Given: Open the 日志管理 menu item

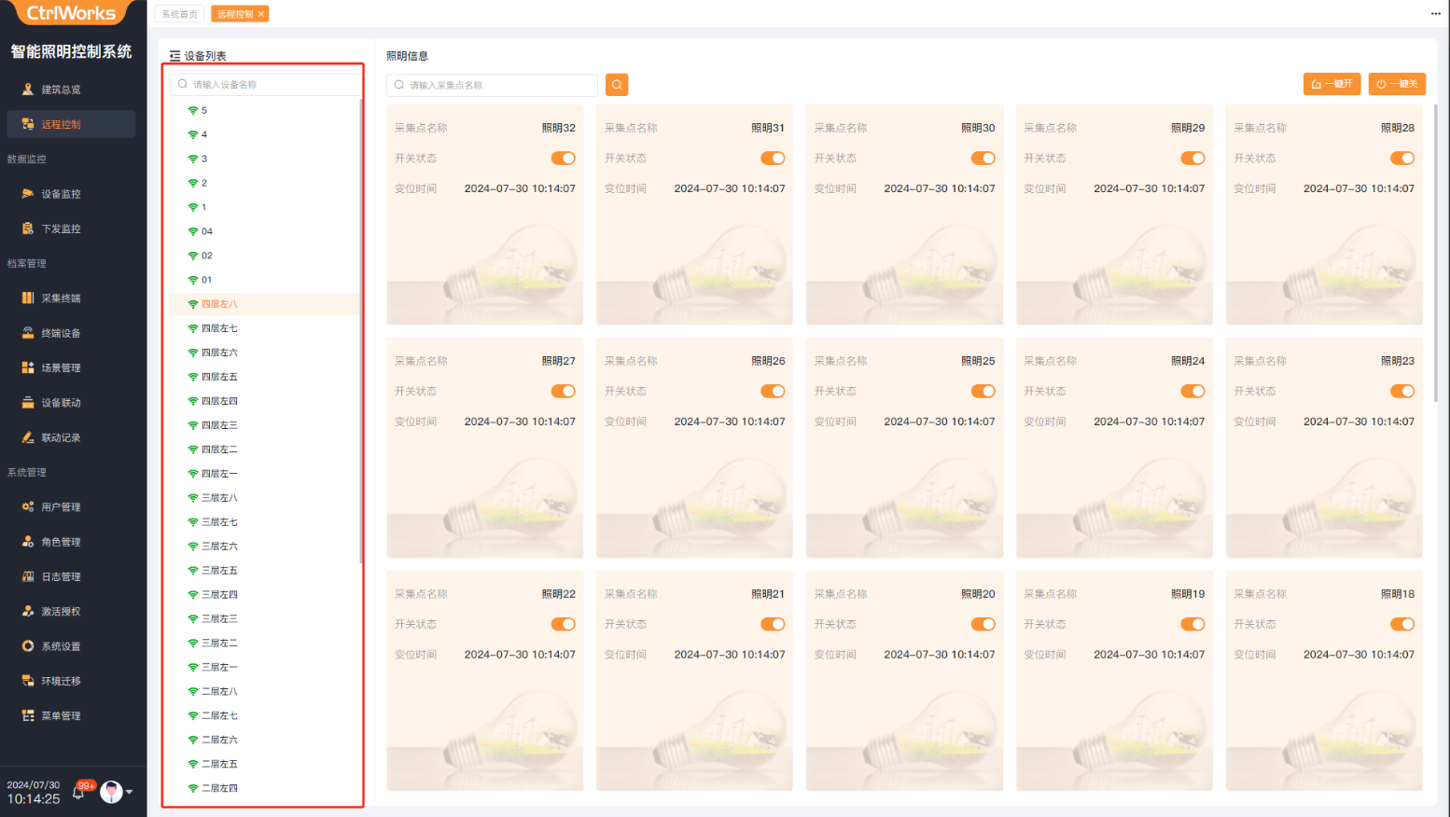Looking at the screenshot, I should coord(61,577).
